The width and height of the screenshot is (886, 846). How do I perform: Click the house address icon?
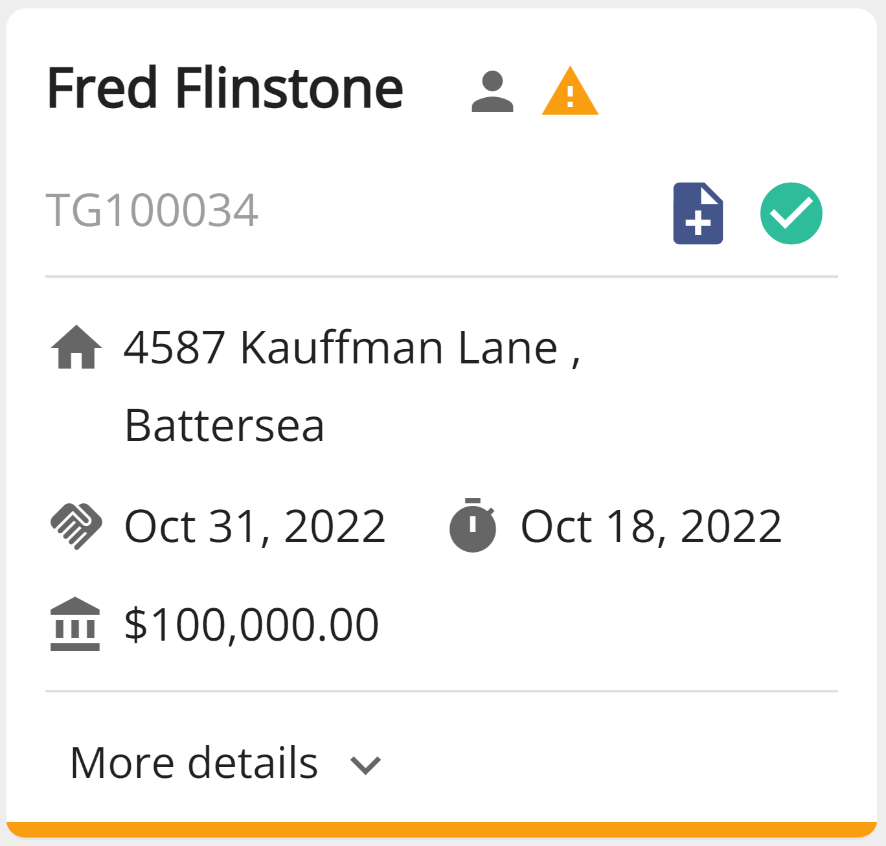point(76,347)
